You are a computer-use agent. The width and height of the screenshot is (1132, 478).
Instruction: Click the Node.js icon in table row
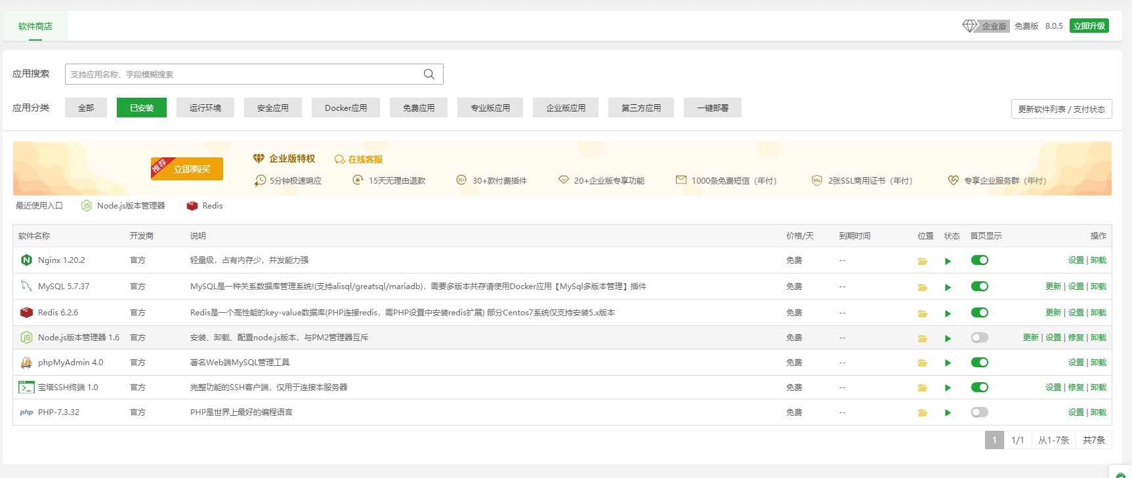point(26,338)
